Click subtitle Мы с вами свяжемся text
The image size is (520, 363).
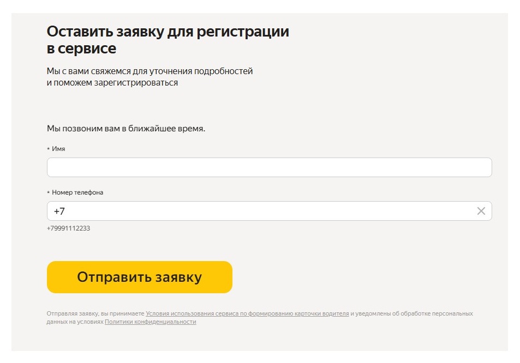150,77
